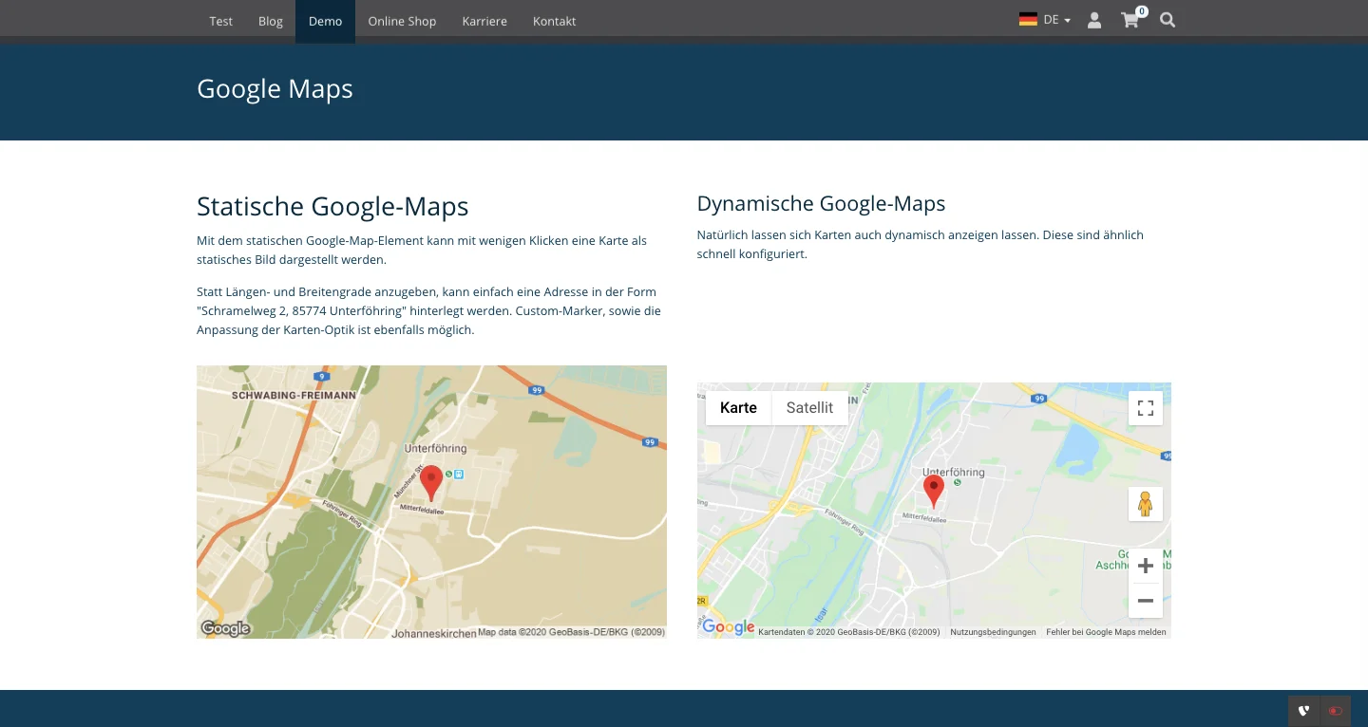1368x727 pixels.
Task: Click the German flag in the header
Action: (x=1027, y=18)
